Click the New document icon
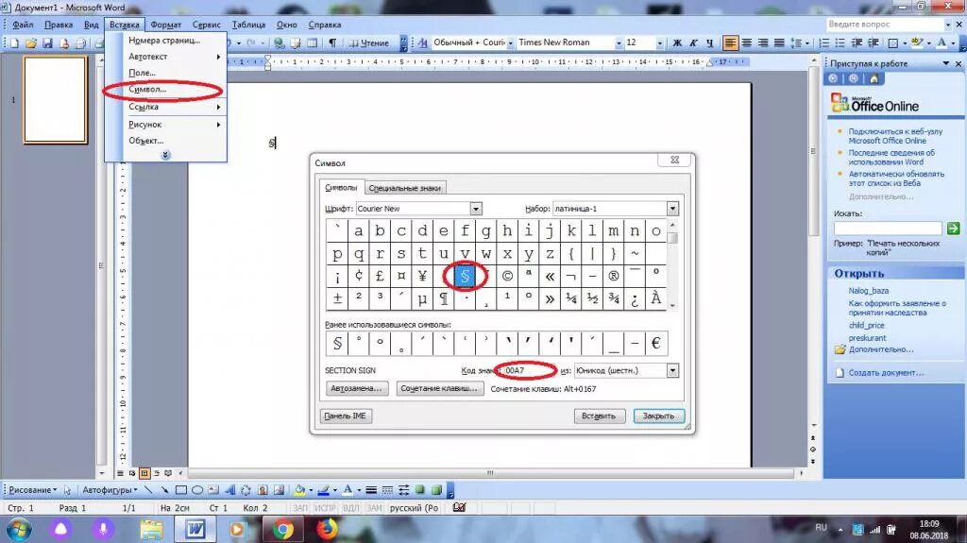 pyautogui.click(x=14, y=43)
